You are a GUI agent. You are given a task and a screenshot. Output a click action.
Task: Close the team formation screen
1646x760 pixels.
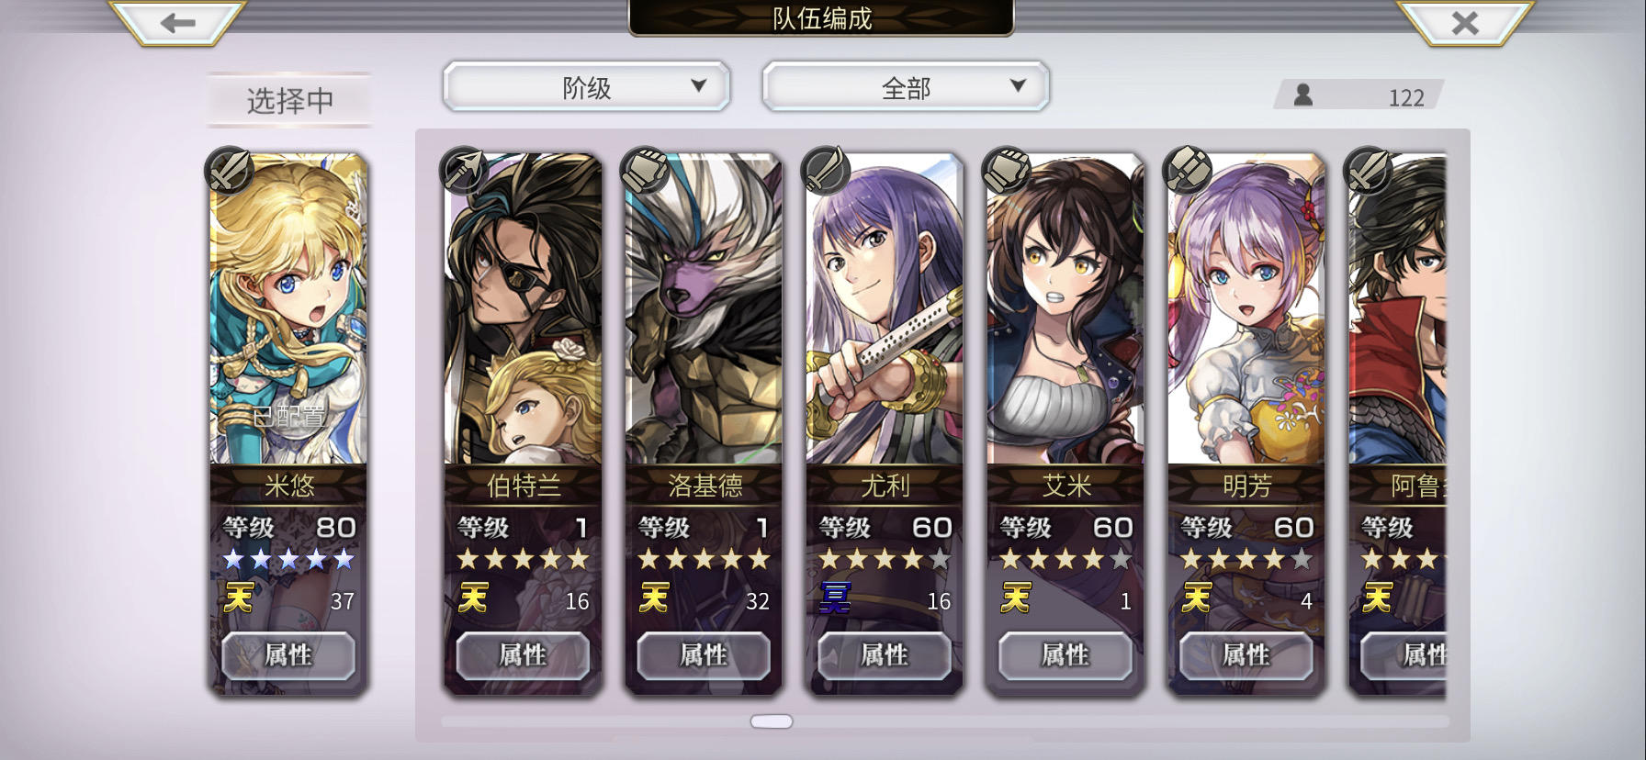coord(1464,22)
